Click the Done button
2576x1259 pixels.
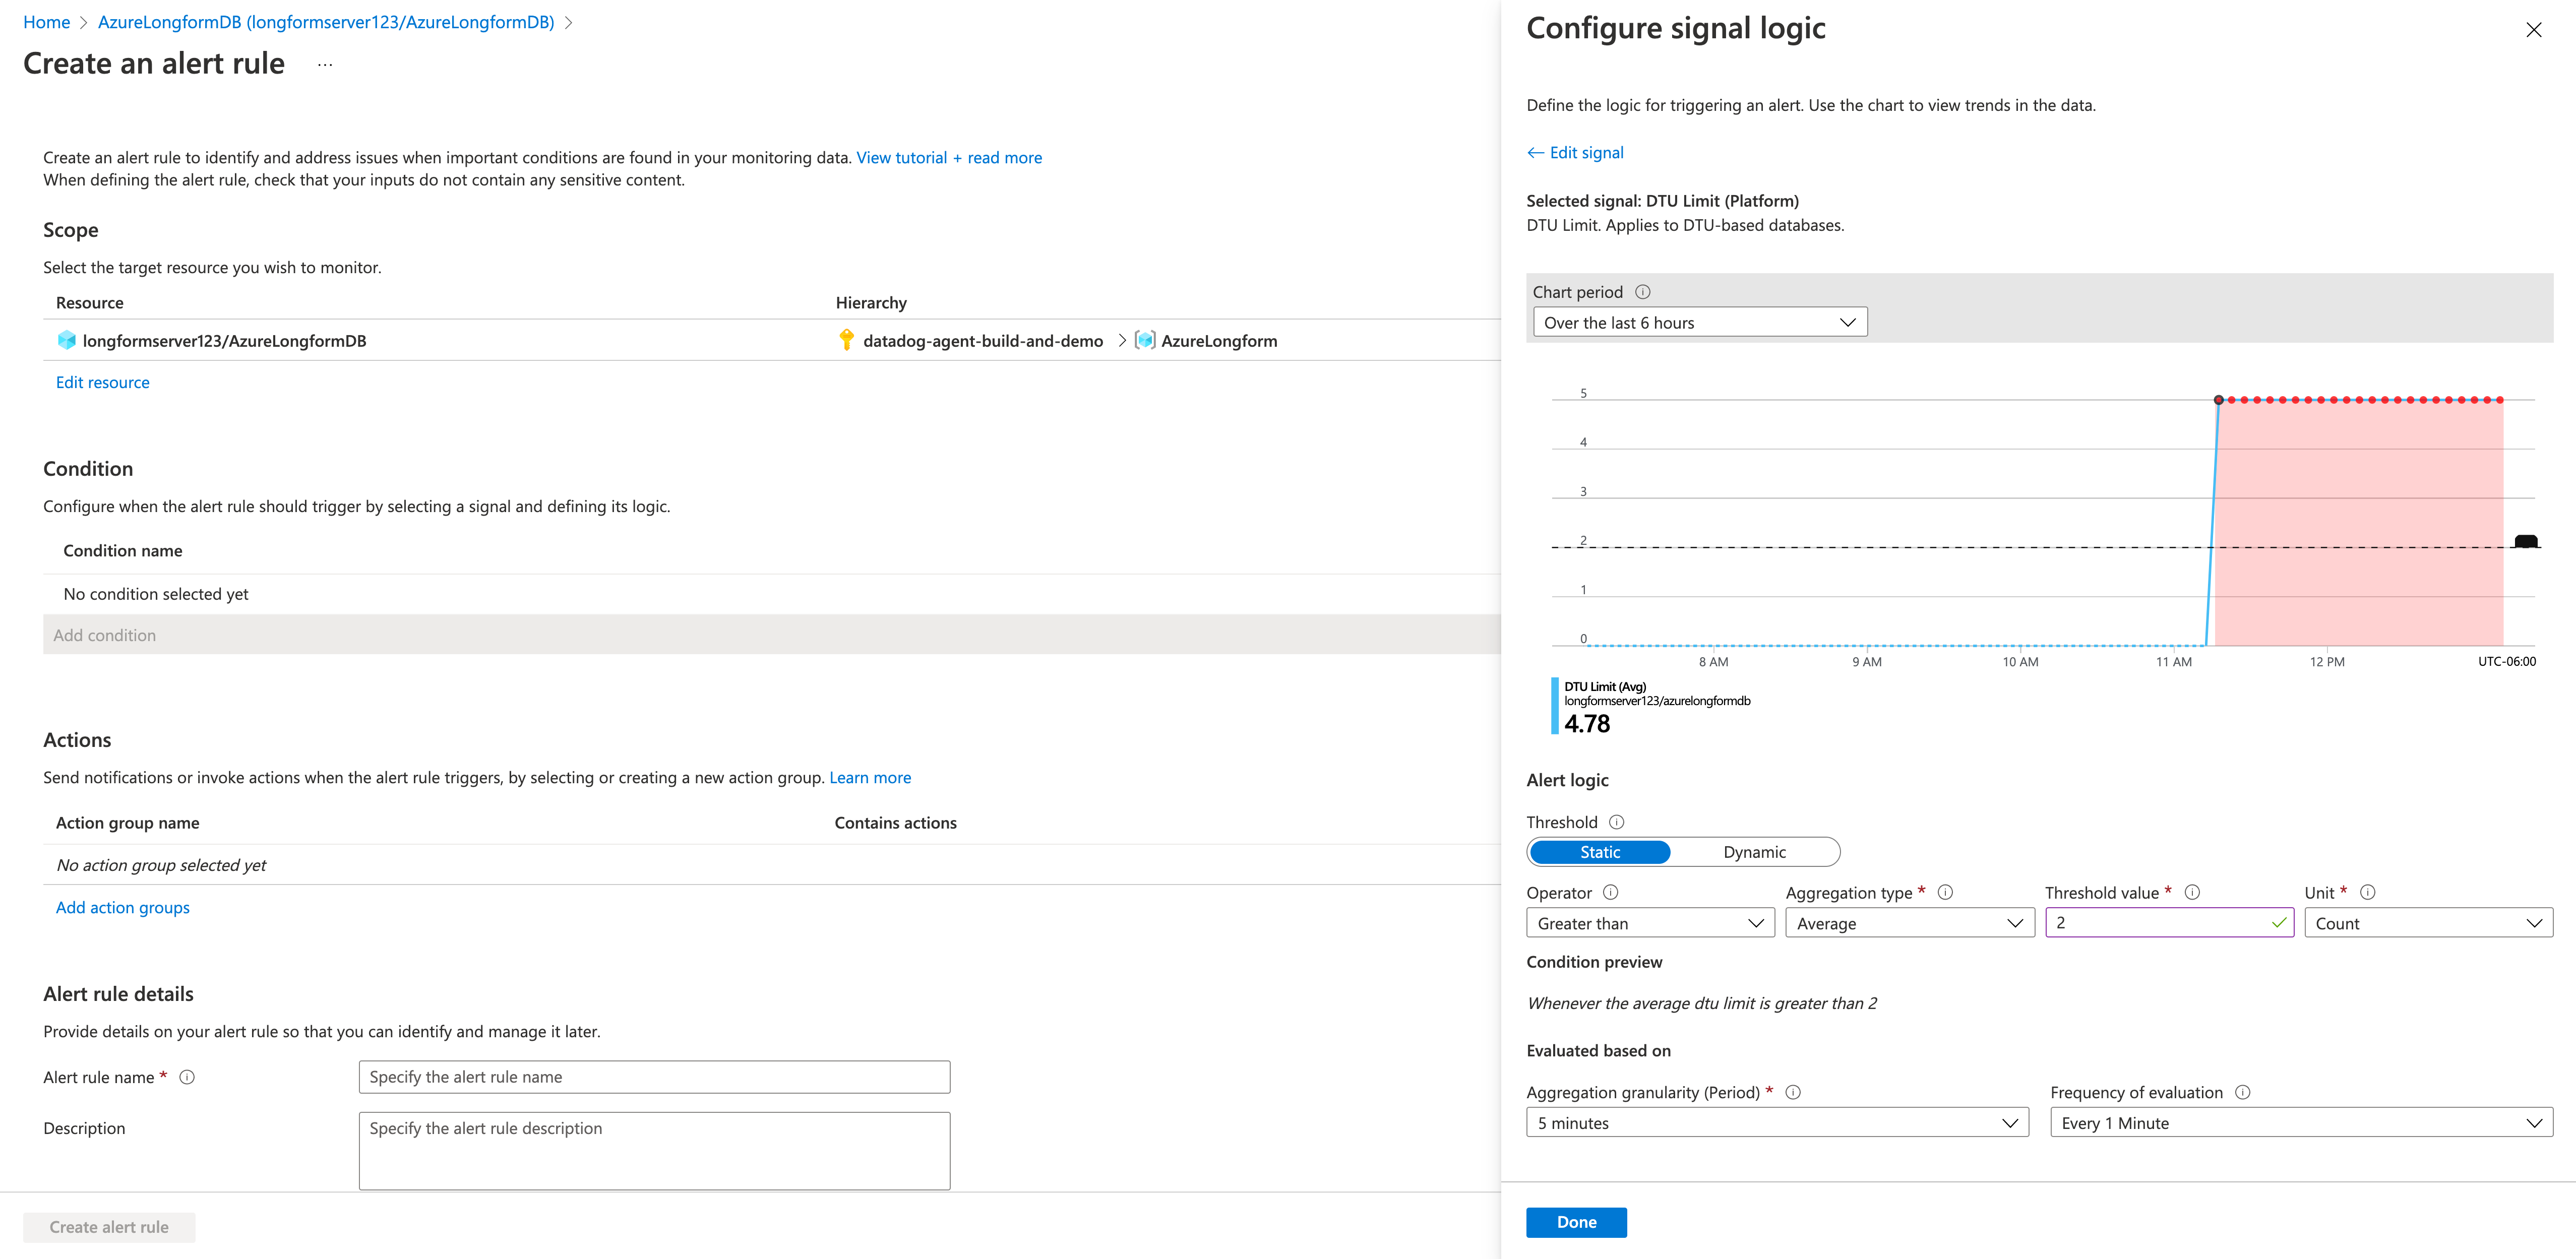(x=1576, y=1222)
